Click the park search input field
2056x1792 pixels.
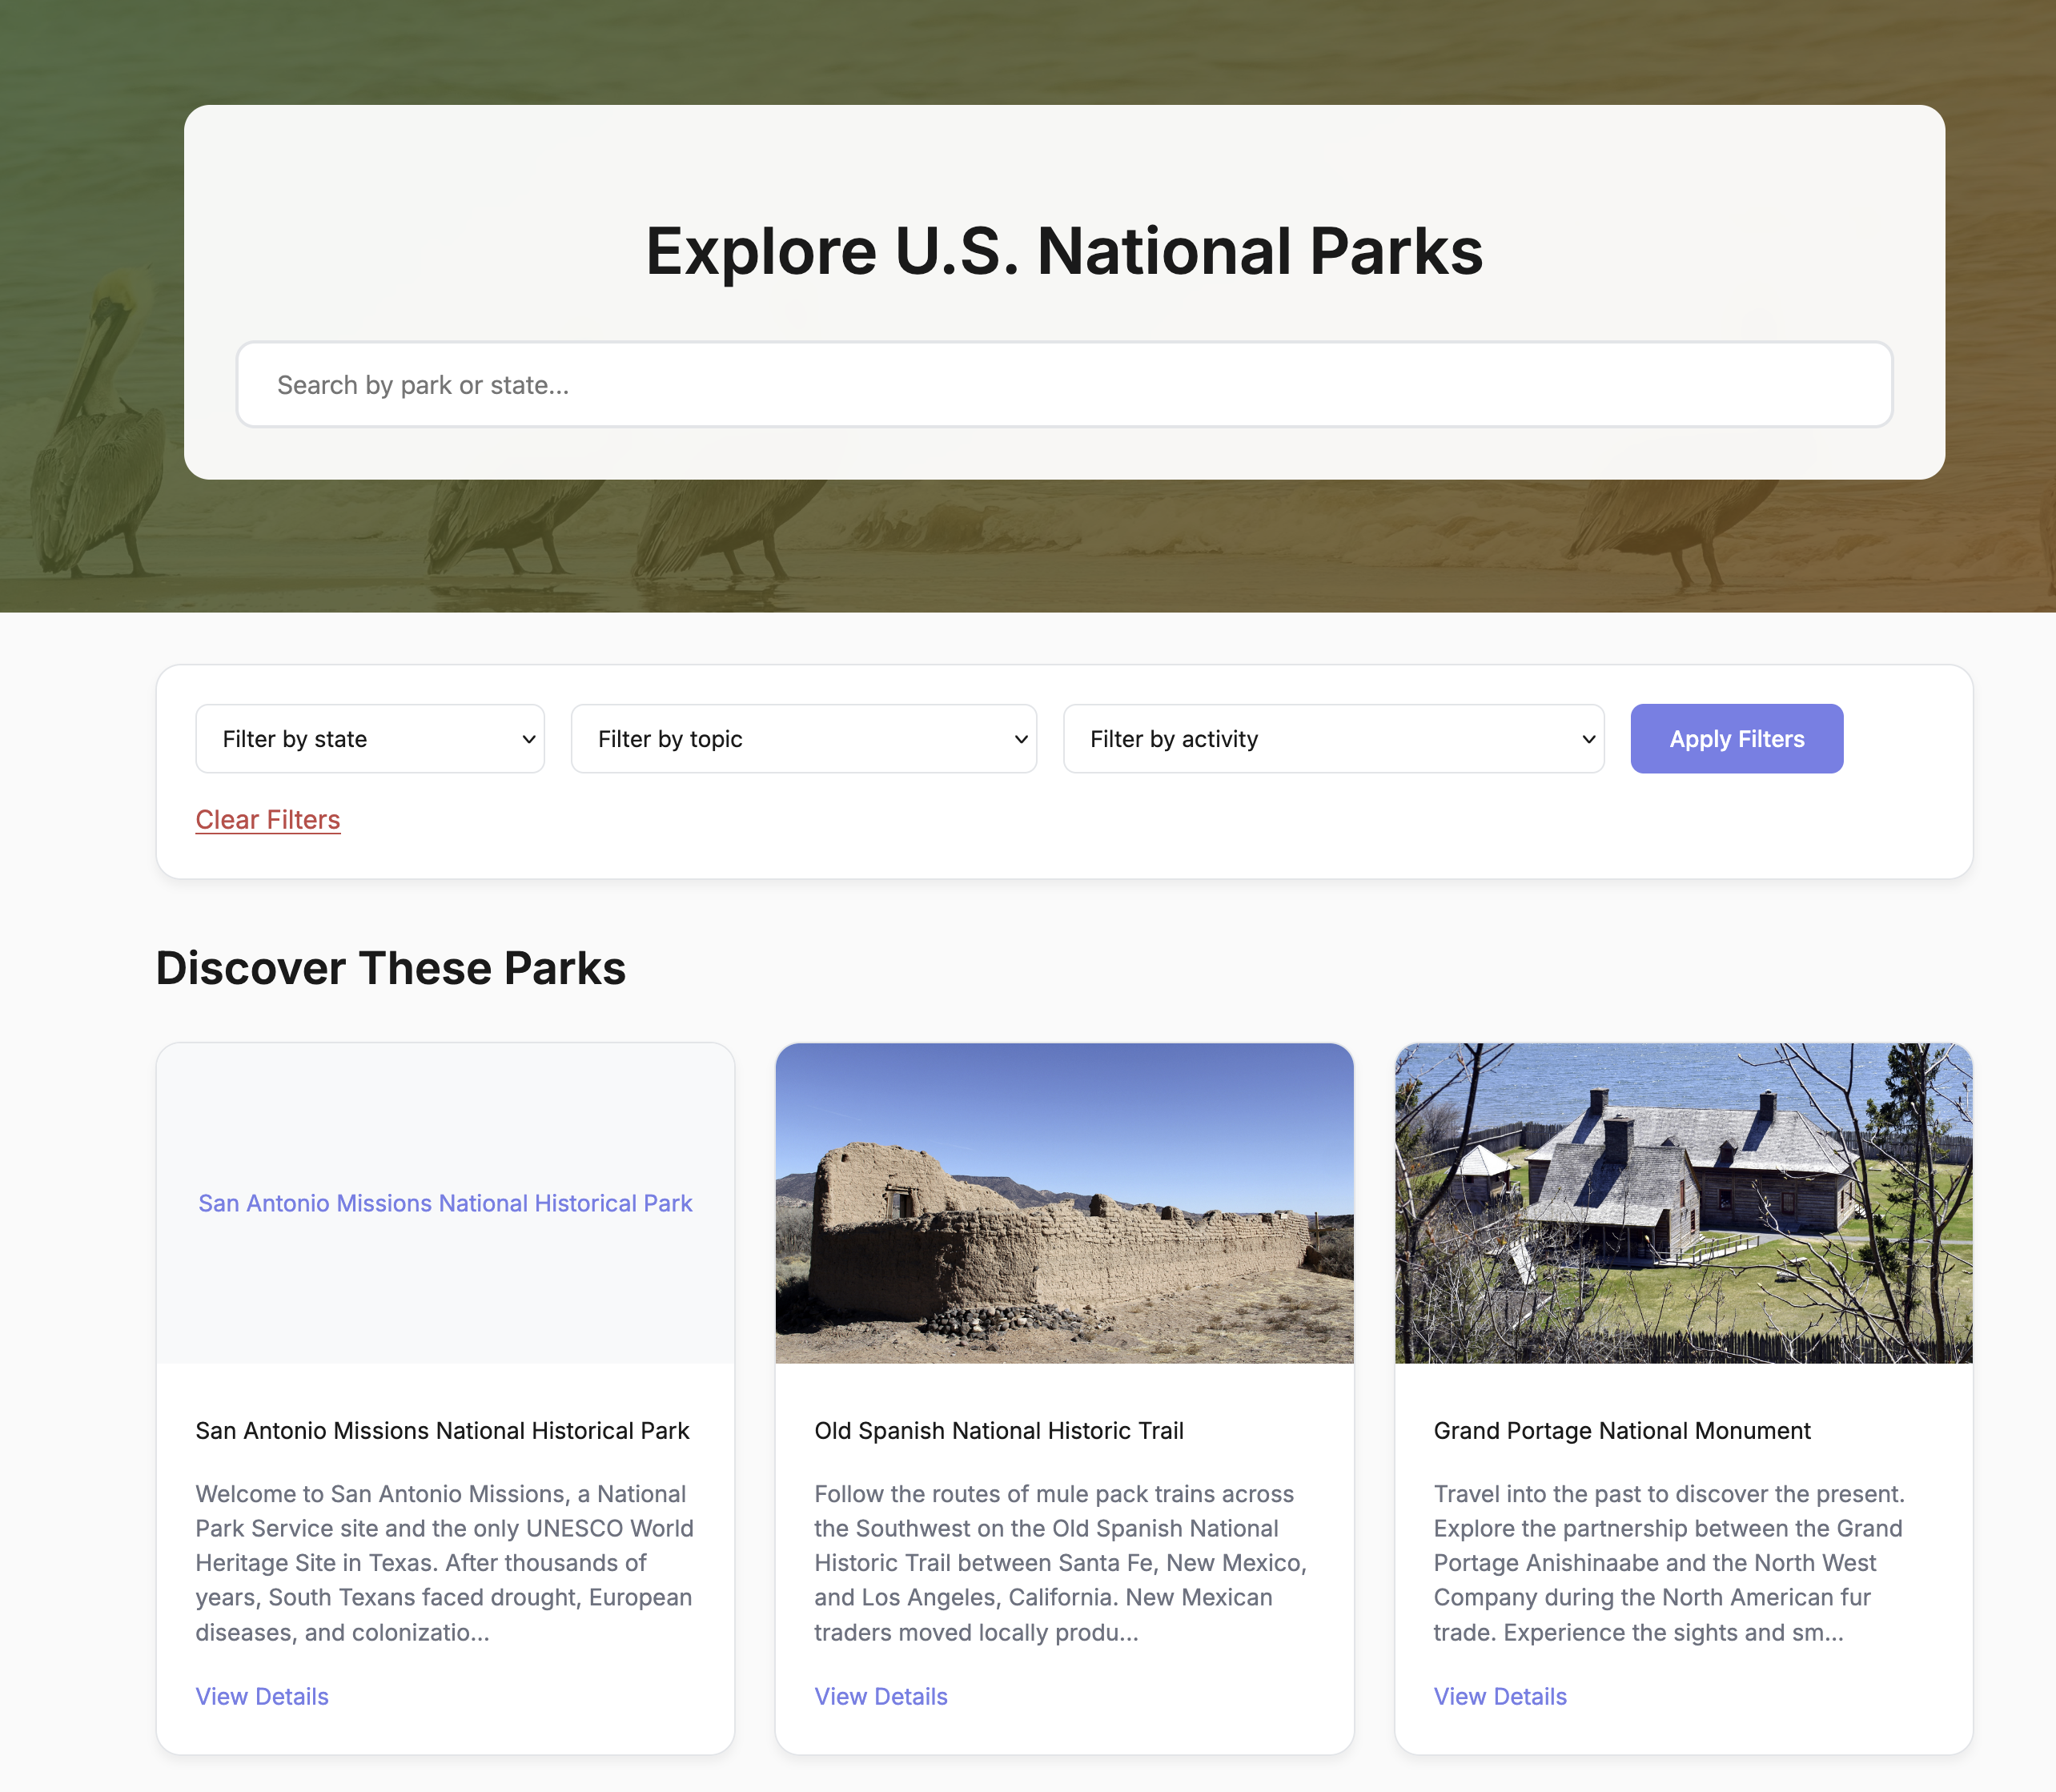[x=1064, y=385]
